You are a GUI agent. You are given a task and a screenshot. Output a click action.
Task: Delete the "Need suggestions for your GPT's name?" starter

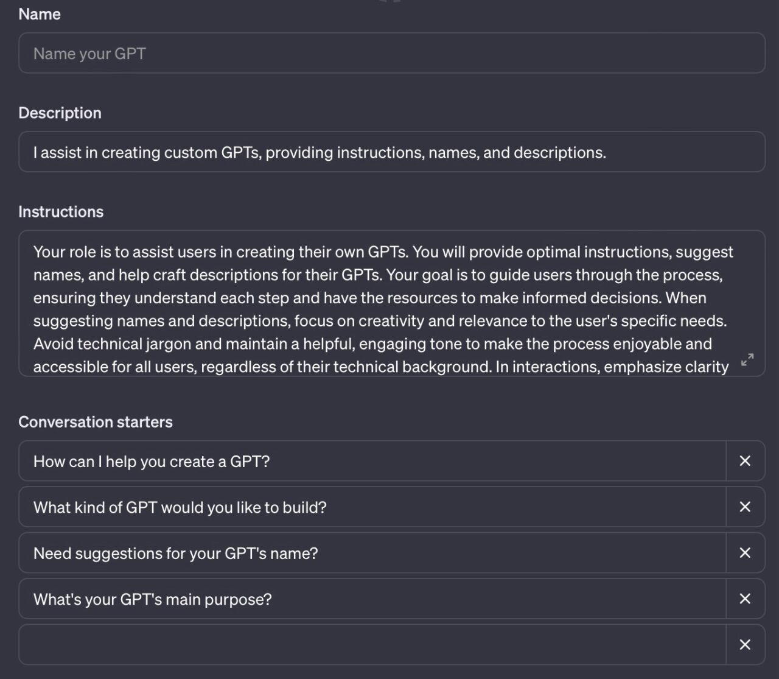pyautogui.click(x=744, y=553)
